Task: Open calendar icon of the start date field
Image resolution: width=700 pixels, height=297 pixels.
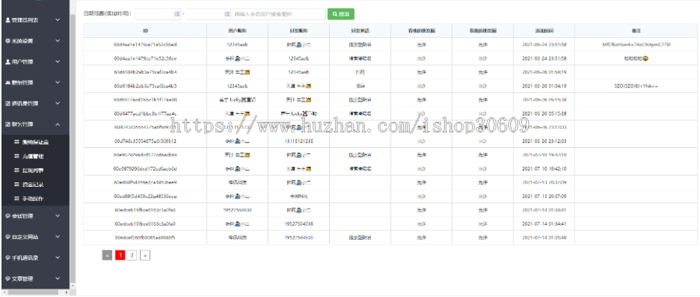Action: (x=177, y=14)
